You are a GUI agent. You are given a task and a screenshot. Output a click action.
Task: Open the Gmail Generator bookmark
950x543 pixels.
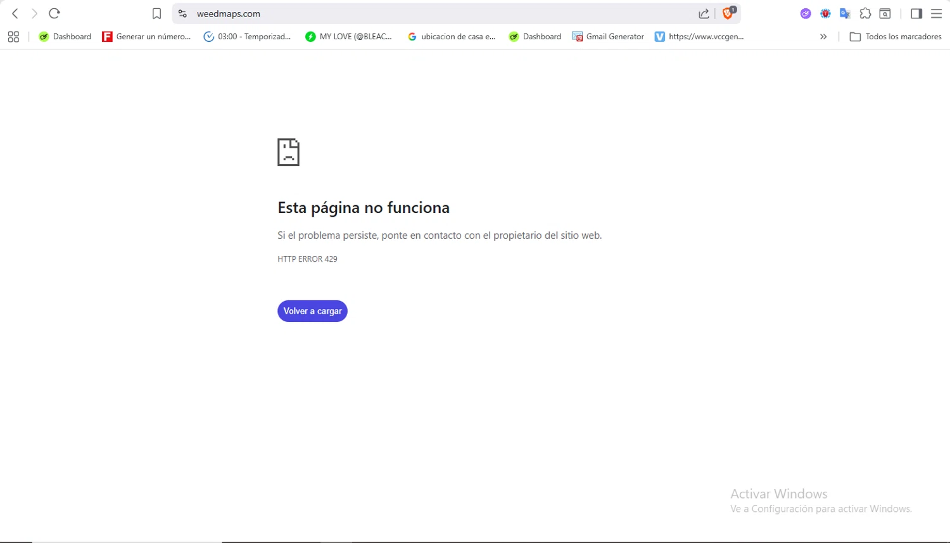point(608,37)
